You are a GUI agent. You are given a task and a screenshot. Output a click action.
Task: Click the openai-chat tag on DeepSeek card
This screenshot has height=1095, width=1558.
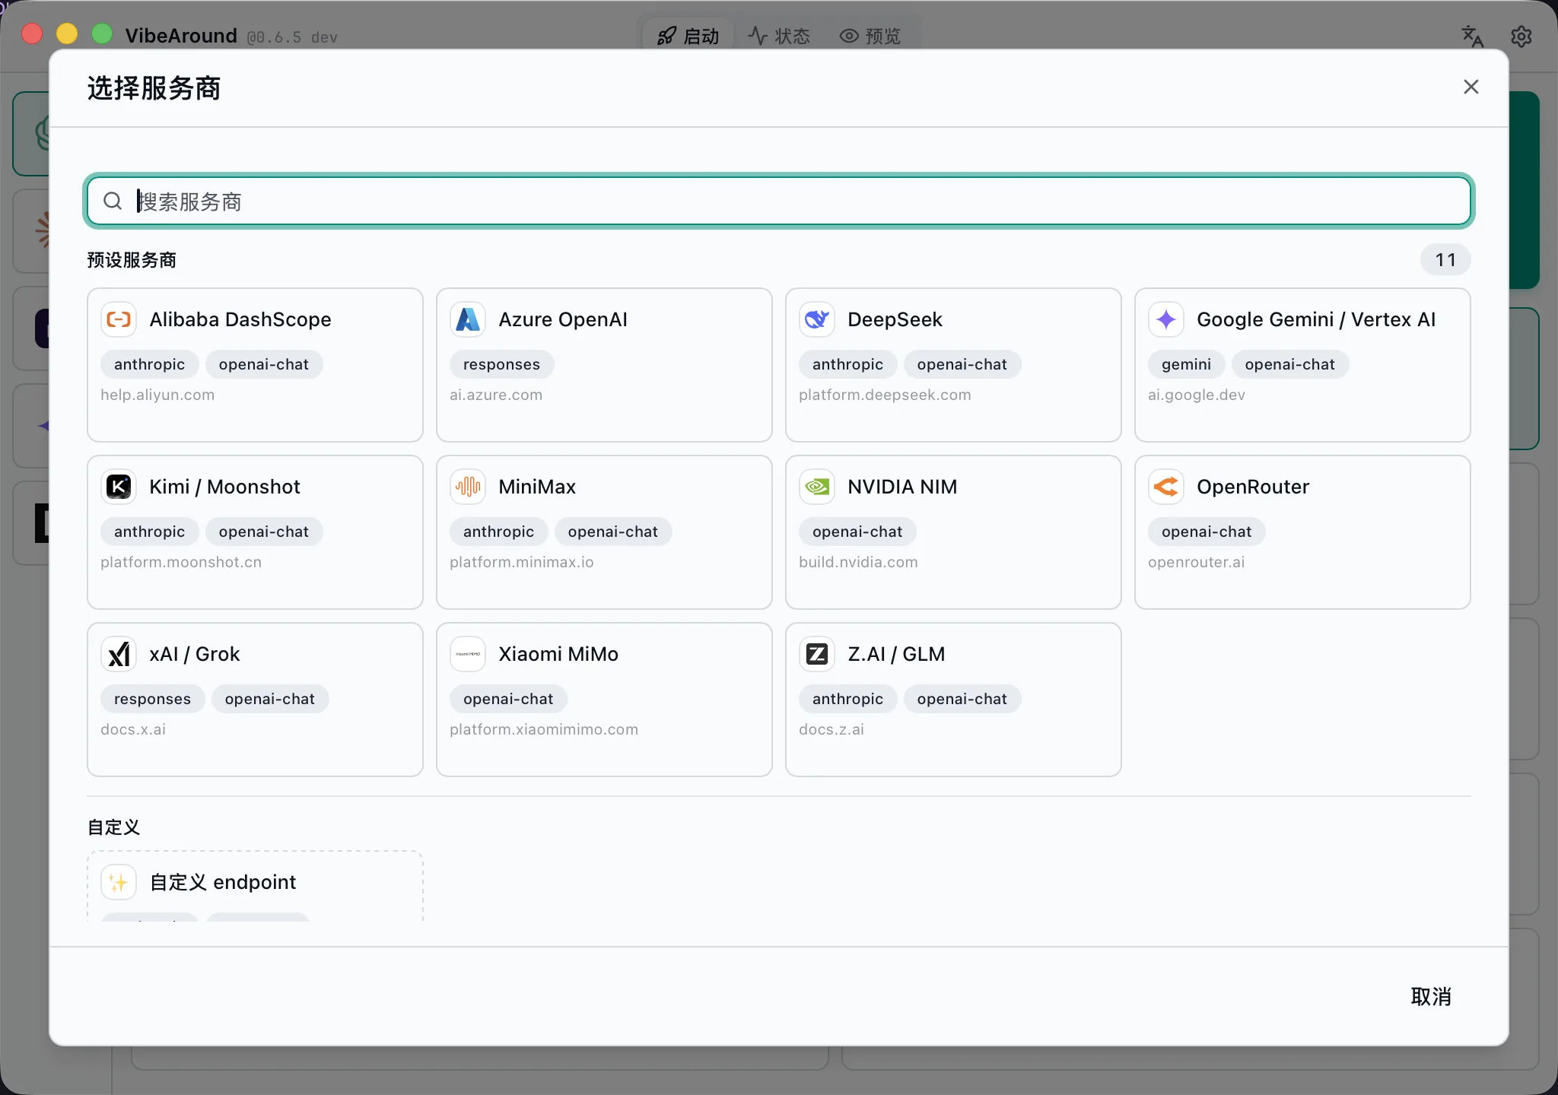tap(962, 364)
